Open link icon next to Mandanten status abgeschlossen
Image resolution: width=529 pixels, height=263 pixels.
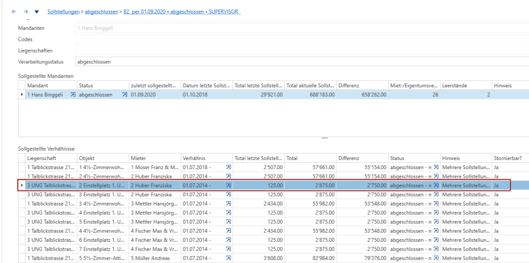tap(125, 95)
